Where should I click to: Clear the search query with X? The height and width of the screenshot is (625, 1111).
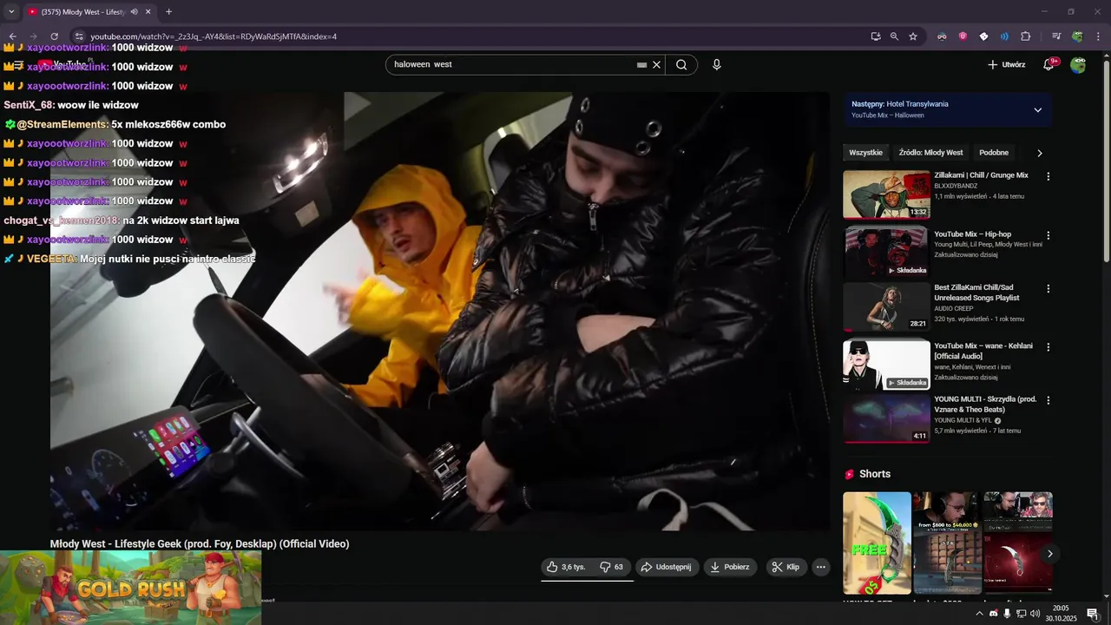657,64
